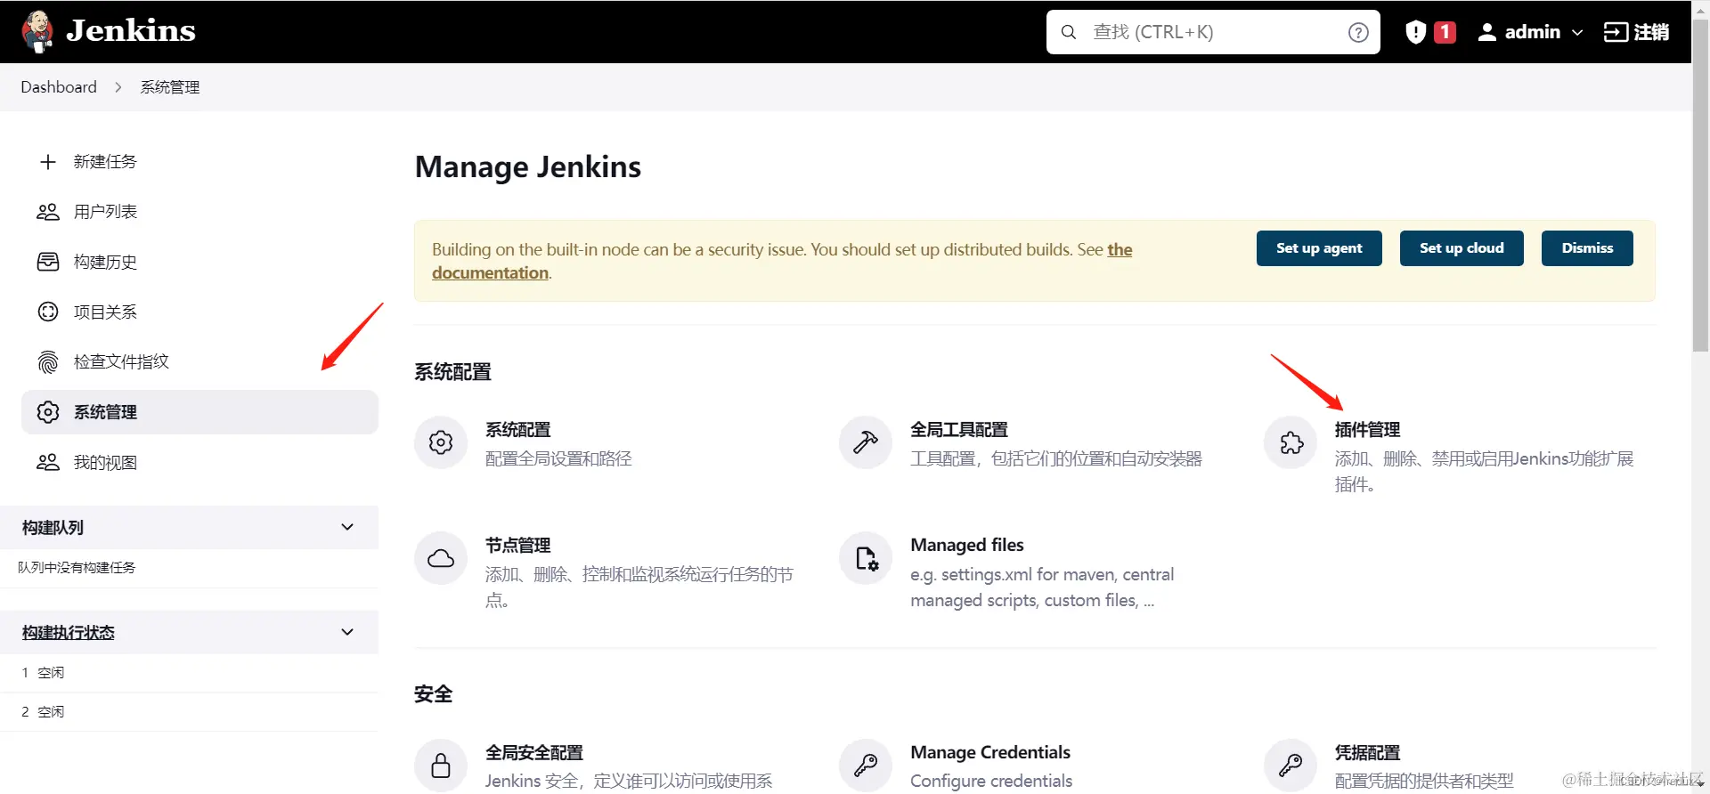Screen dimensions: 1710x794
Task: Focus the 查找 (CTRL+K) search field
Action: [x=1213, y=32]
